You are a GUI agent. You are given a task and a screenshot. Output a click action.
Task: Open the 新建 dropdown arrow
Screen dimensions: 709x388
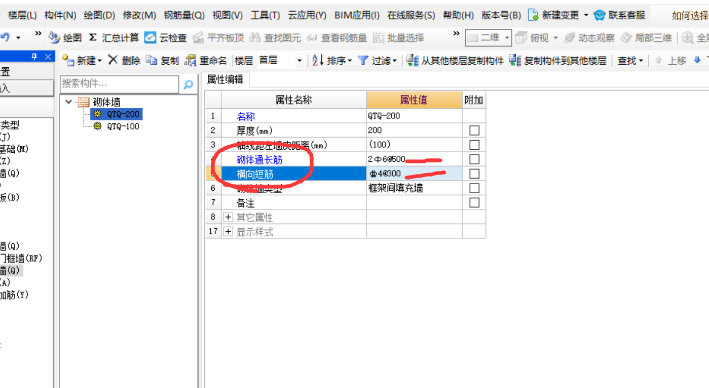[100, 61]
